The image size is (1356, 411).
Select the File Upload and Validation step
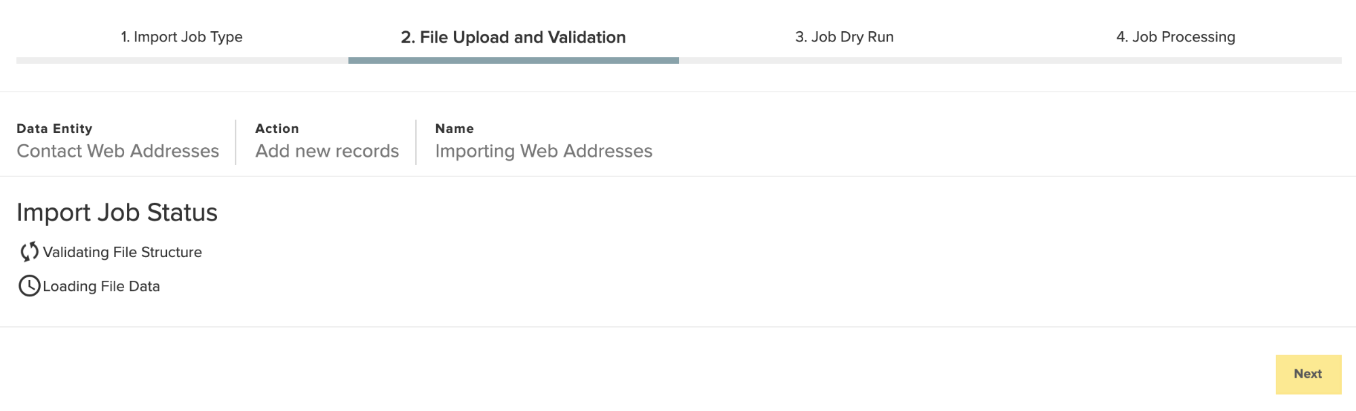point(513,37)
